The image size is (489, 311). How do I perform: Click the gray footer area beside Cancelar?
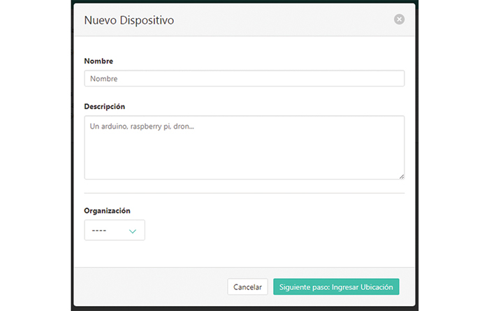pos(154,287)
